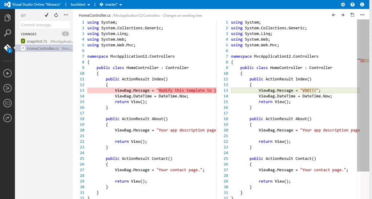372x199 pixels.
Task: Open Git panel more actions ellipsis
Action: click(66, 15)
